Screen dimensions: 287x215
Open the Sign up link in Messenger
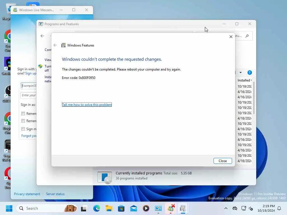tap(31, 73)
